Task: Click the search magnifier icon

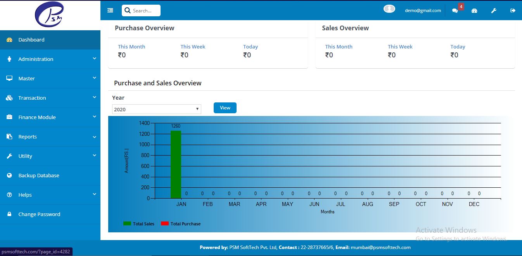Action: (x=128, y=10)
